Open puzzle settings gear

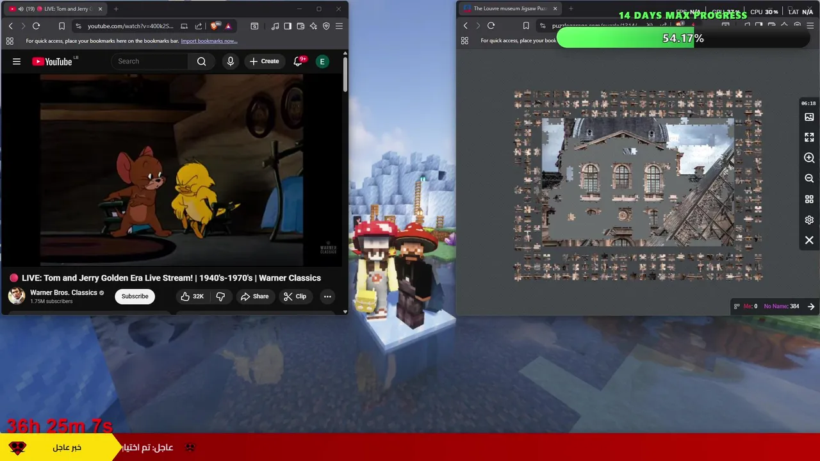coord(809,220)
